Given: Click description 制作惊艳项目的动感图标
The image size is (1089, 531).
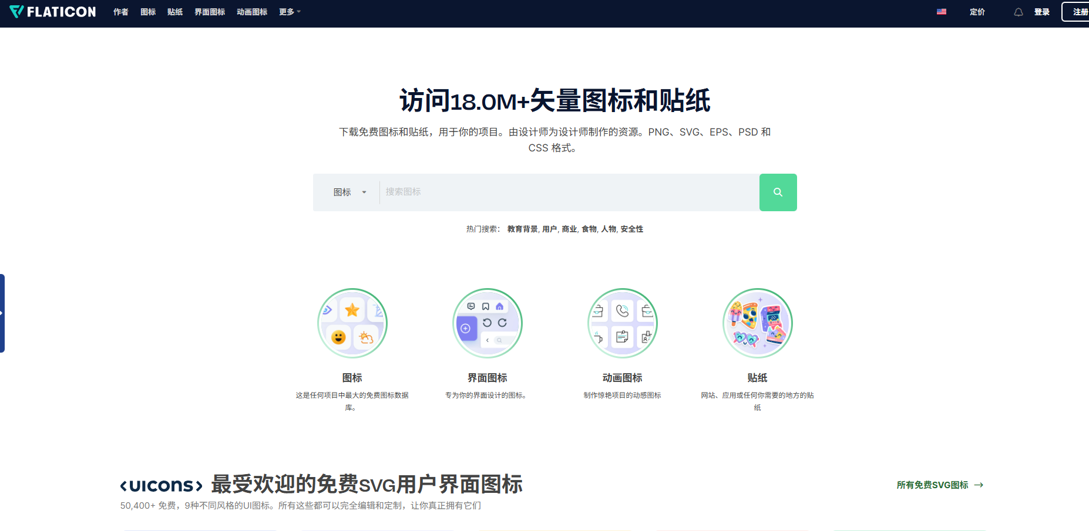Looking at the screenshot, I should pos(623,395).
